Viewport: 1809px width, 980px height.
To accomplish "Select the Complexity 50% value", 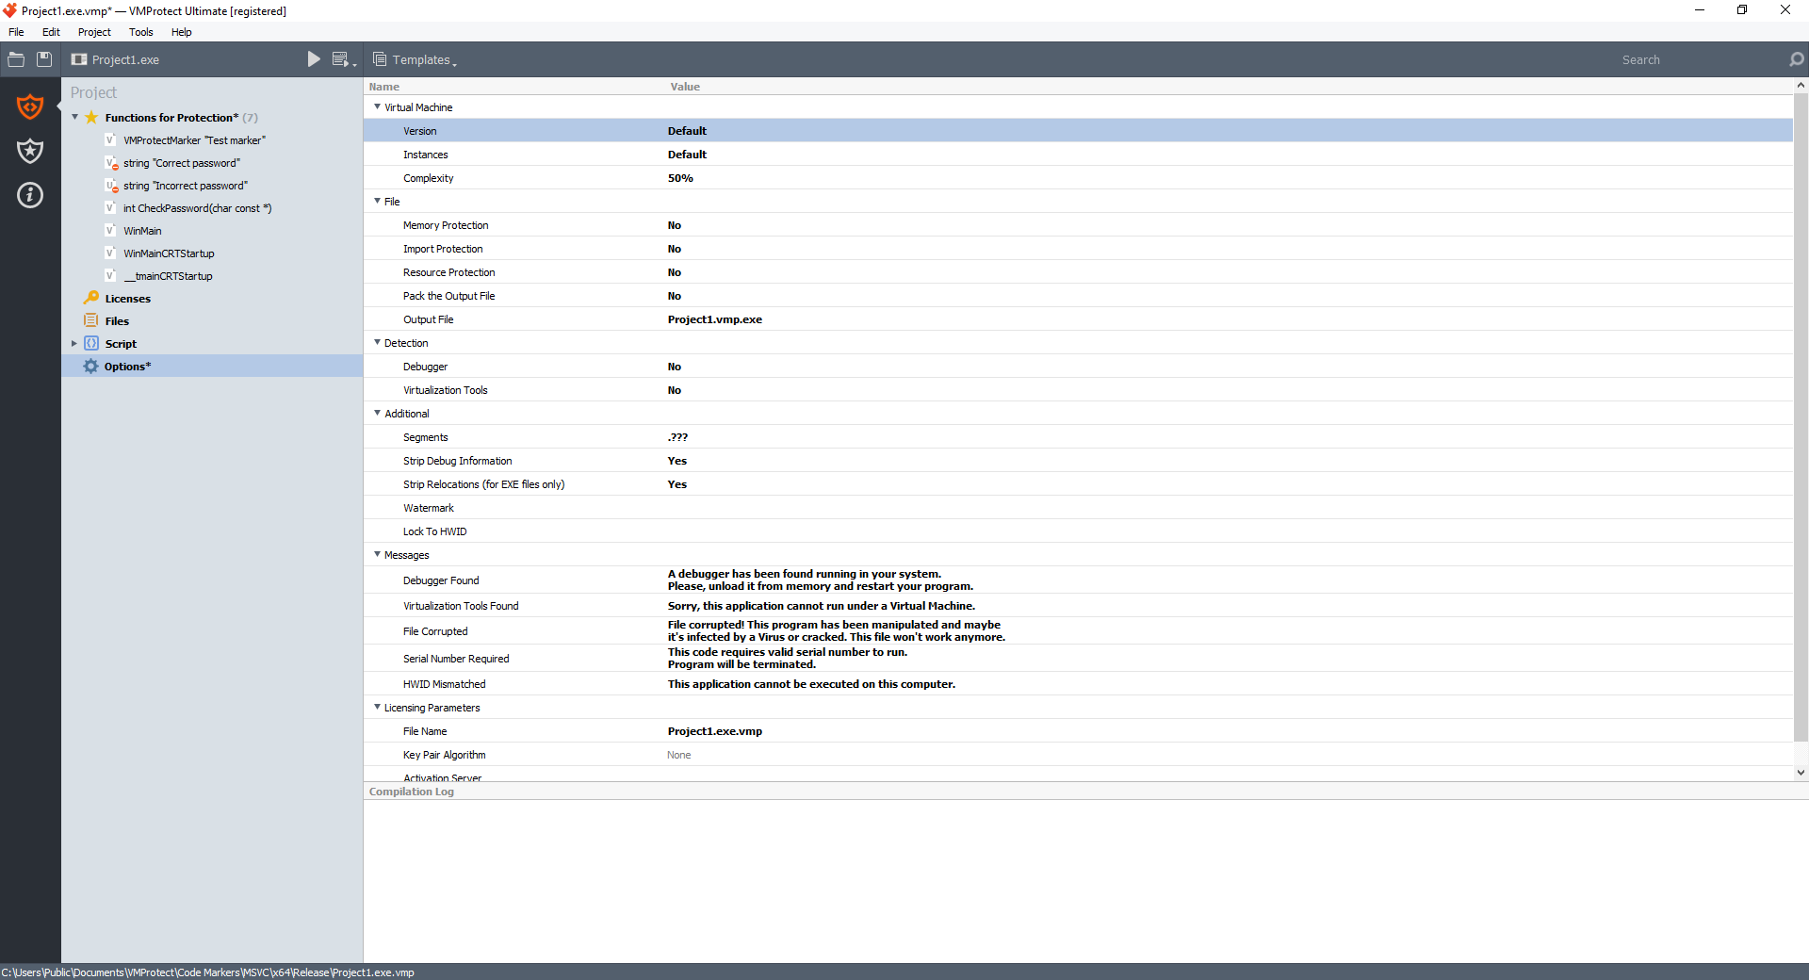I will pos(680,178).
